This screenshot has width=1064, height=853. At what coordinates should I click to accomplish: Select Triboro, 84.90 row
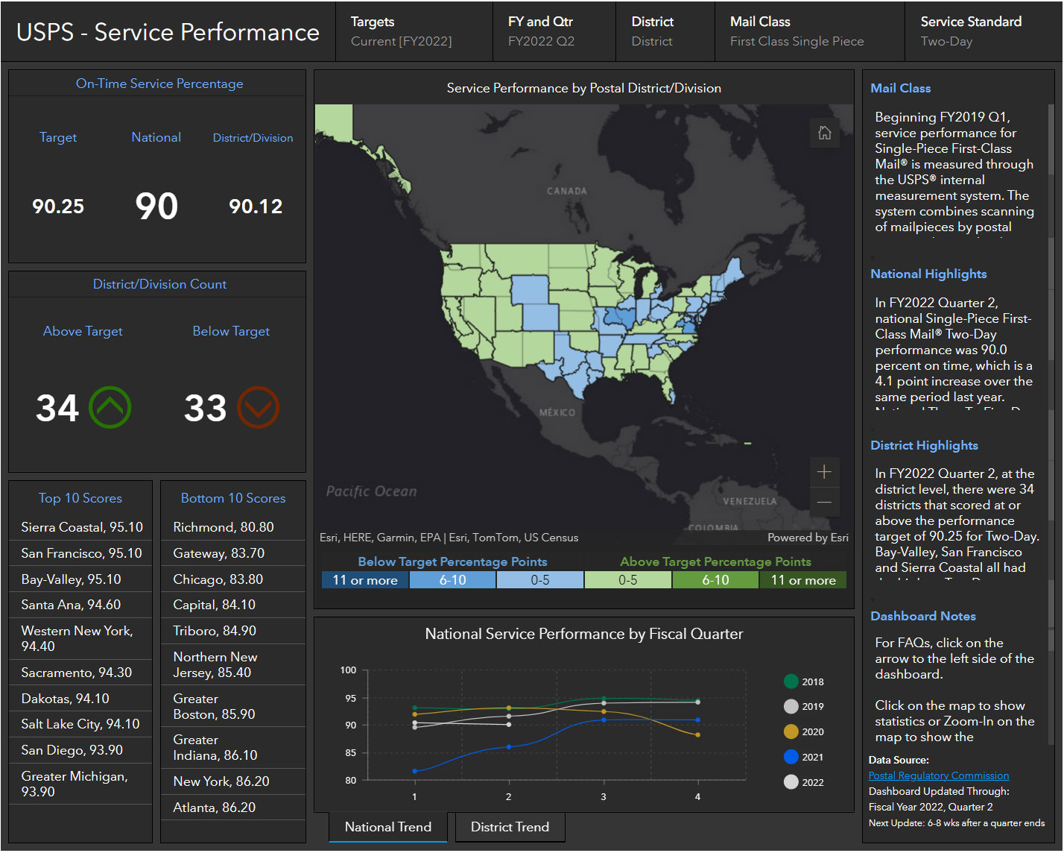click(x=233, y=631)
